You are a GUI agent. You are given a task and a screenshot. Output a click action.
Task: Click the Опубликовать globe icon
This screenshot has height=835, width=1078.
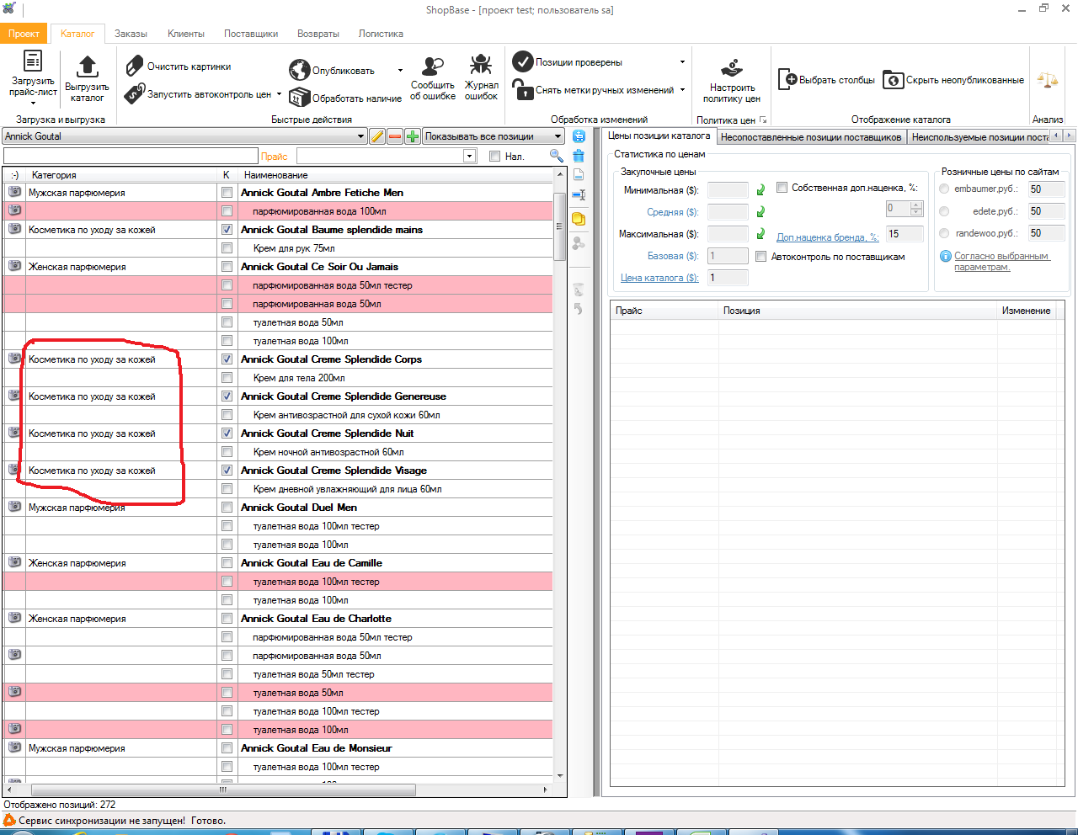(299, 70)
